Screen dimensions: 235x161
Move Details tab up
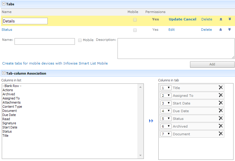(221, 19)
